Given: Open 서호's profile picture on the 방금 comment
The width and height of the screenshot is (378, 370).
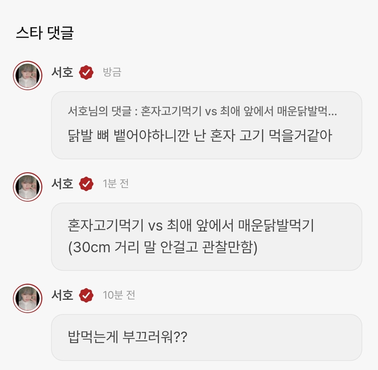Looking at the screenshot, I should [x=28, y=75].
